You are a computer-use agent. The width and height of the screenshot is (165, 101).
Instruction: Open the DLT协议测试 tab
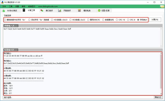click(11, 10)
